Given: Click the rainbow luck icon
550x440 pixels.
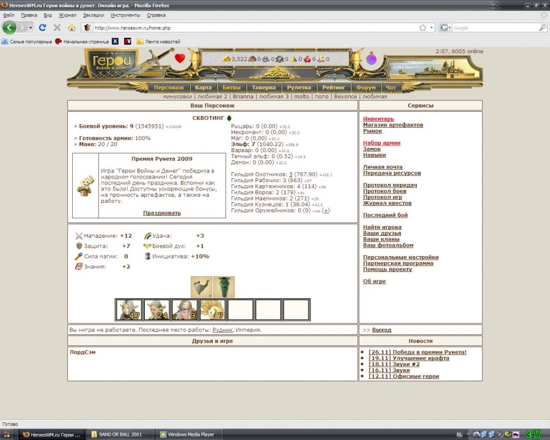Looking at the screenshot, I should click(148, 236).
